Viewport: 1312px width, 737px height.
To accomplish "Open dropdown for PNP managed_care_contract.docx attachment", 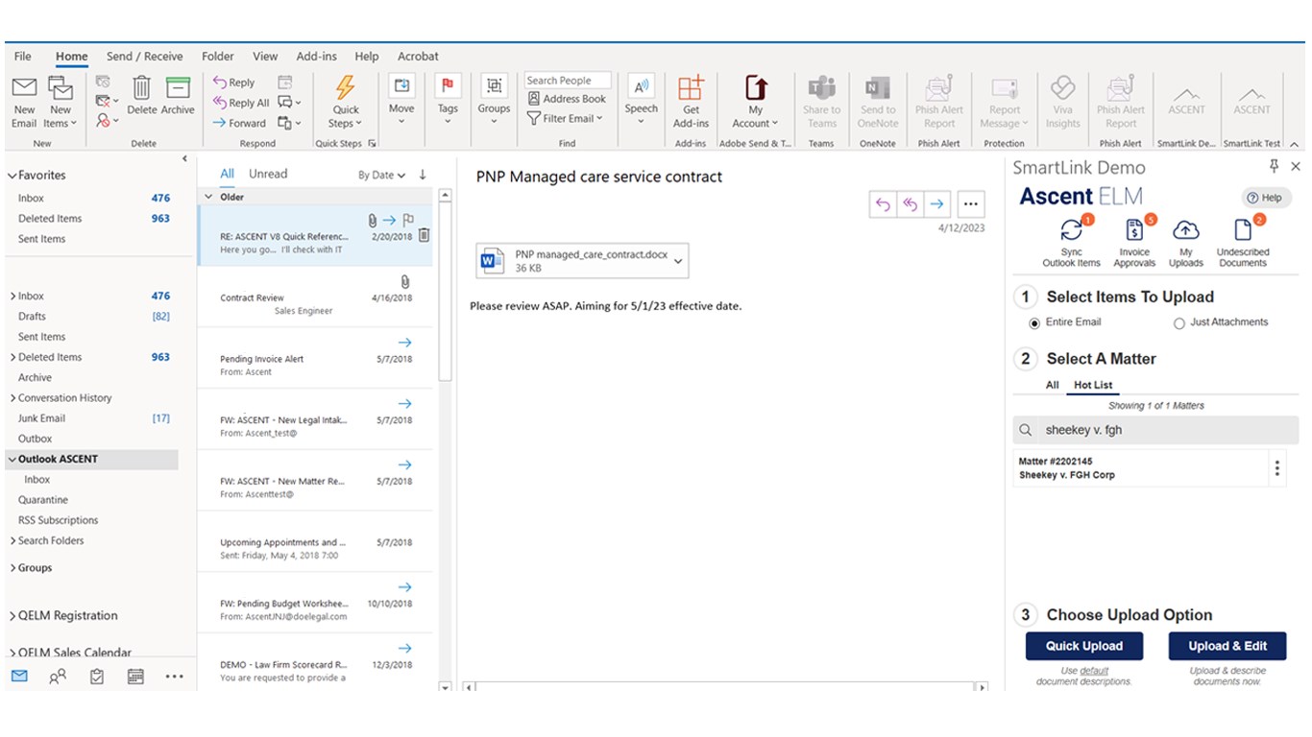I will (678, 260).
